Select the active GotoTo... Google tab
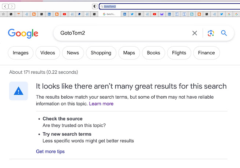Screen dimensions: 240x168 (109, 14)
